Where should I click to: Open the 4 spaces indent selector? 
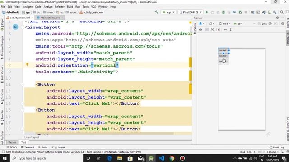[x=273, y=152]
